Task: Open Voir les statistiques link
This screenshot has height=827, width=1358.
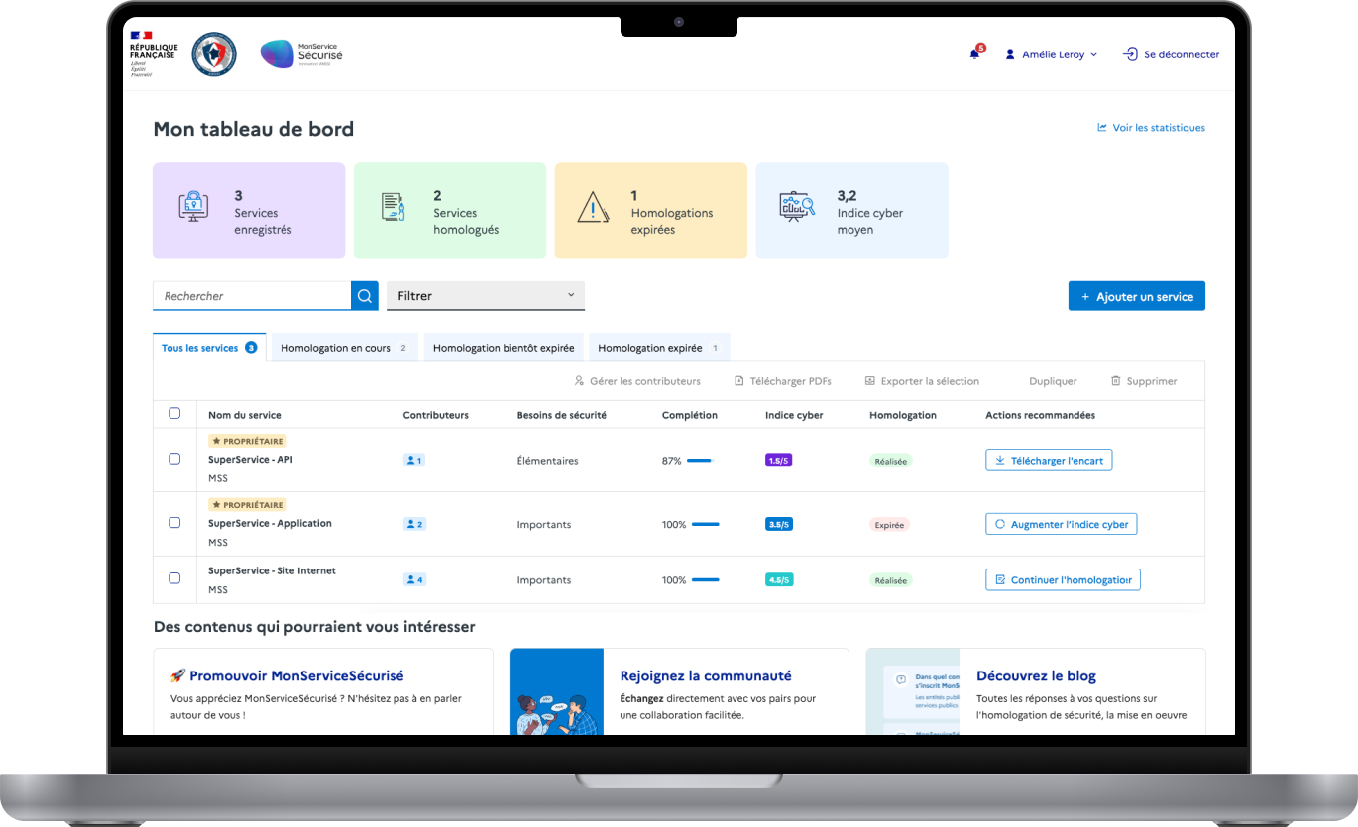Action: [x=1151, y=128]
